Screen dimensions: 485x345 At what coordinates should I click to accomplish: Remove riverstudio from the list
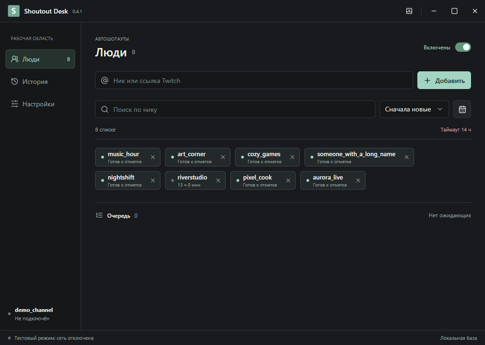point(218,180)
